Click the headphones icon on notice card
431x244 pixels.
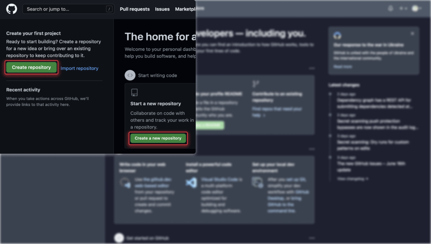pyautogui.click(x=337, y=36)
